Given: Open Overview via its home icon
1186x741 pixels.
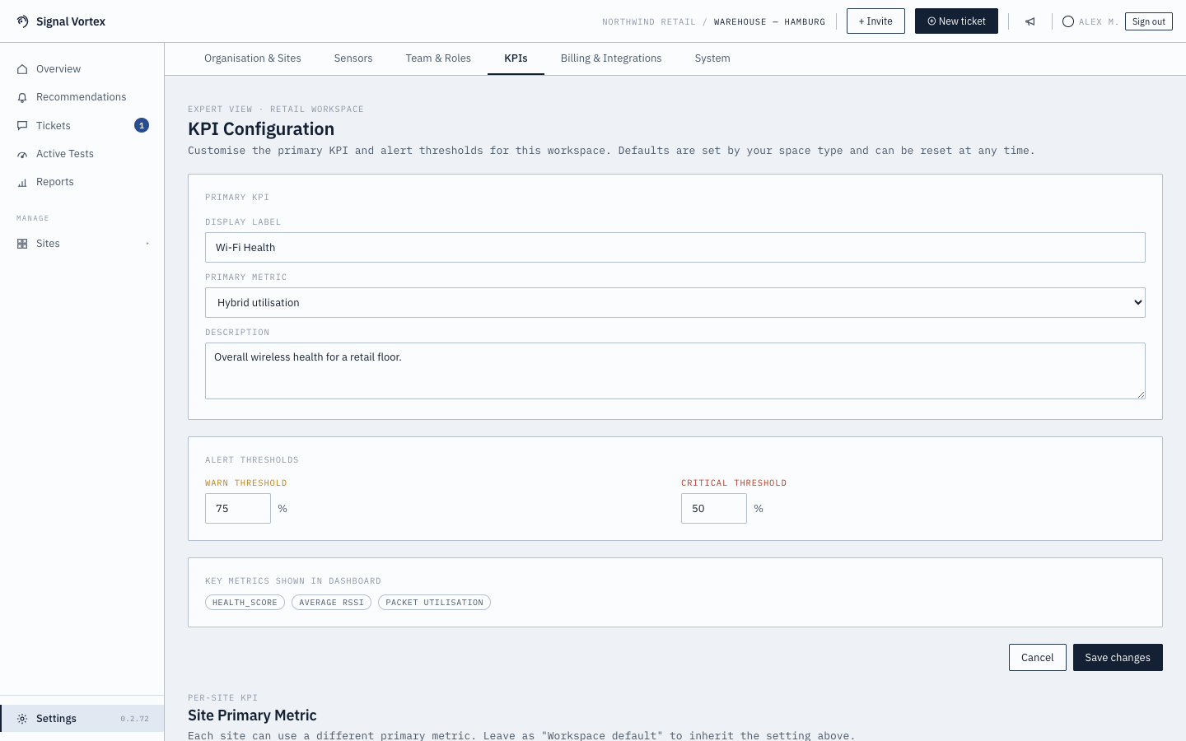Looking at the screenshot, I should [x=22, y=69].
